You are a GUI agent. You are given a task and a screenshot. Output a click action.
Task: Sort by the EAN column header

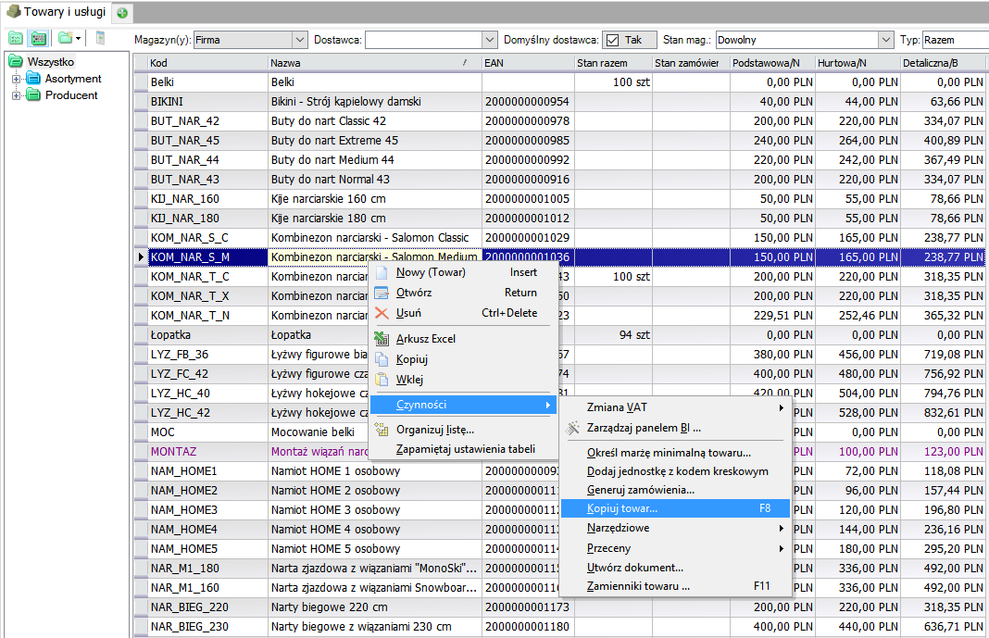[528, 63]
